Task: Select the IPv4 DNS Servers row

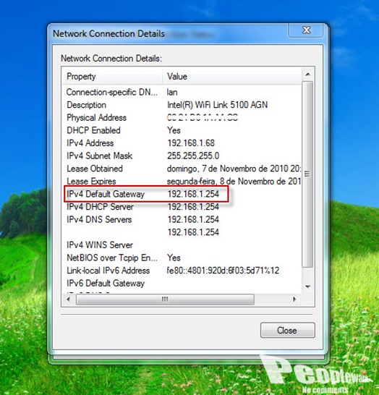Action: pos(182,219)
